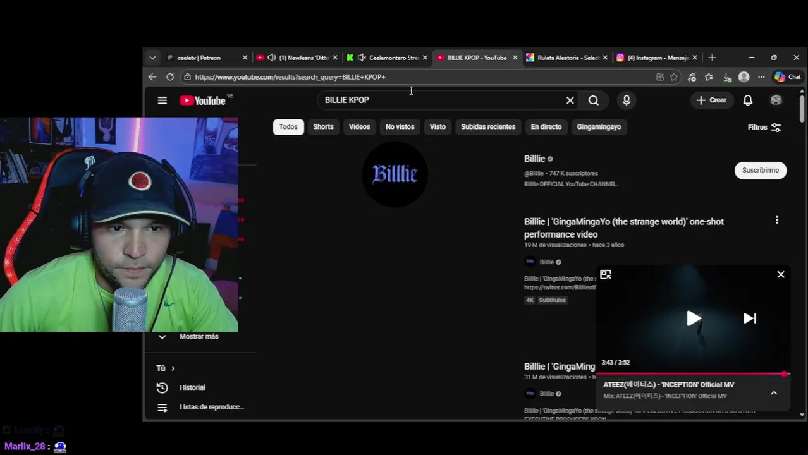
Task: Open the Crear upload menu
Action: [711, 100]
